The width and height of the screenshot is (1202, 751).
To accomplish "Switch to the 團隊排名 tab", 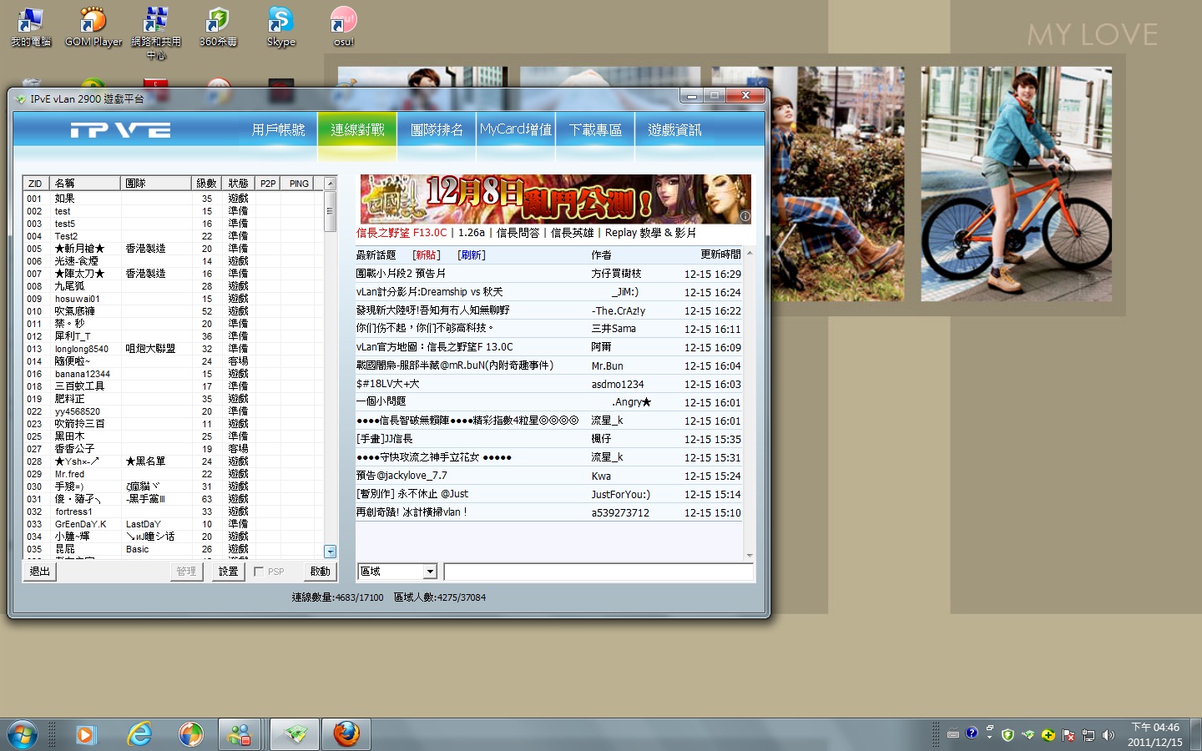I will coord(437,130).
